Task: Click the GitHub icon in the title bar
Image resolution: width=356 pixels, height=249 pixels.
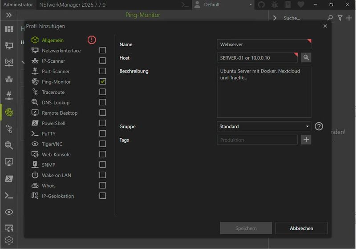Action: 261,4
